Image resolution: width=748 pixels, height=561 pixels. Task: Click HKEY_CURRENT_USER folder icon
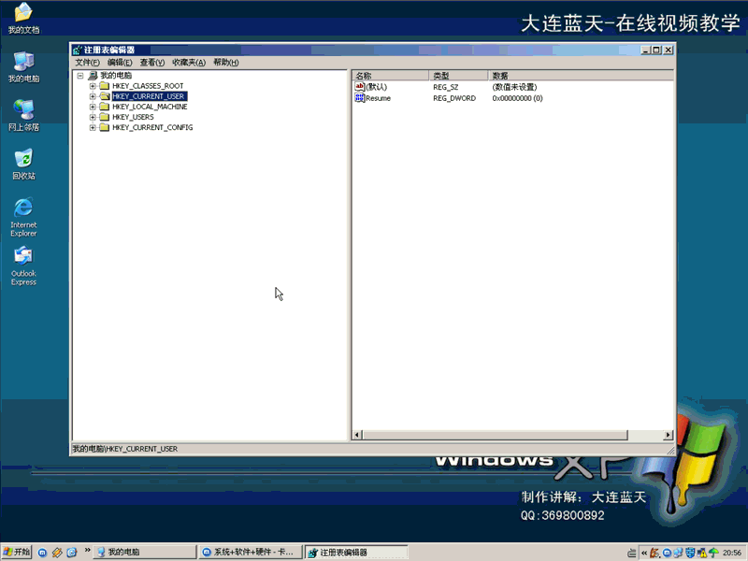pyautogui.click(x=105, y=96)
